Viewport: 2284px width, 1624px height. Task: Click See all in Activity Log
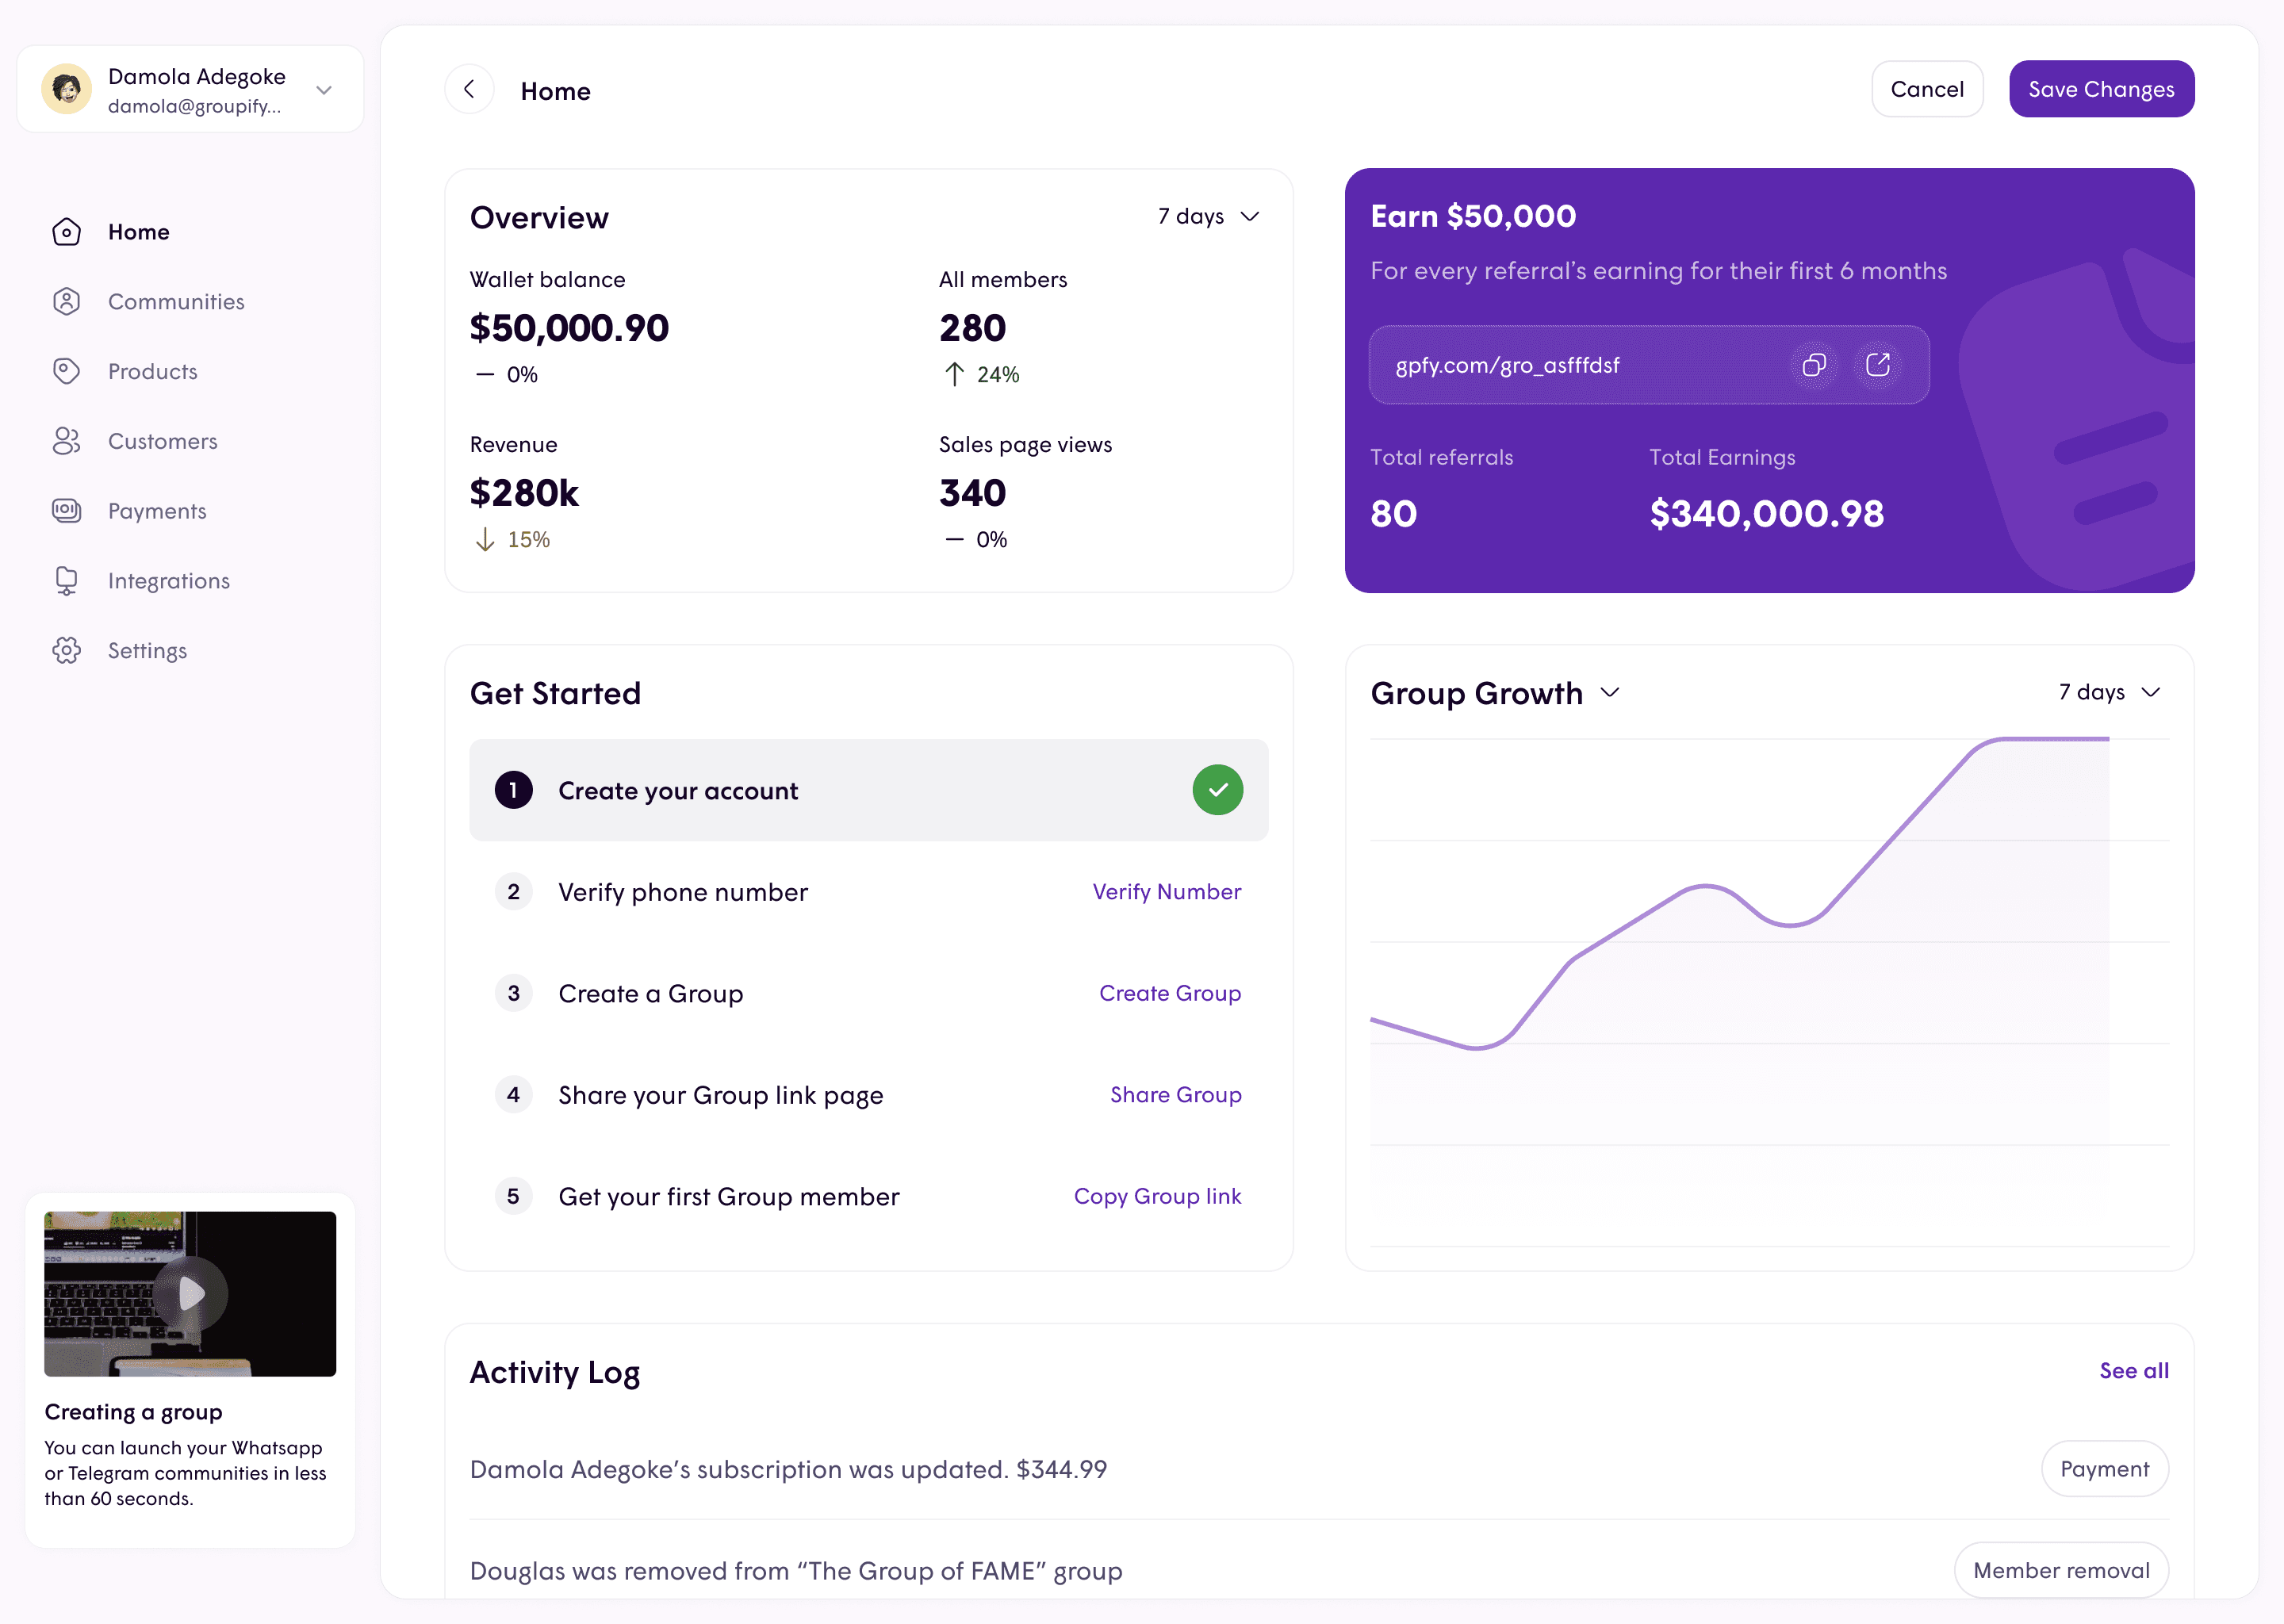click(2134, 1371)
